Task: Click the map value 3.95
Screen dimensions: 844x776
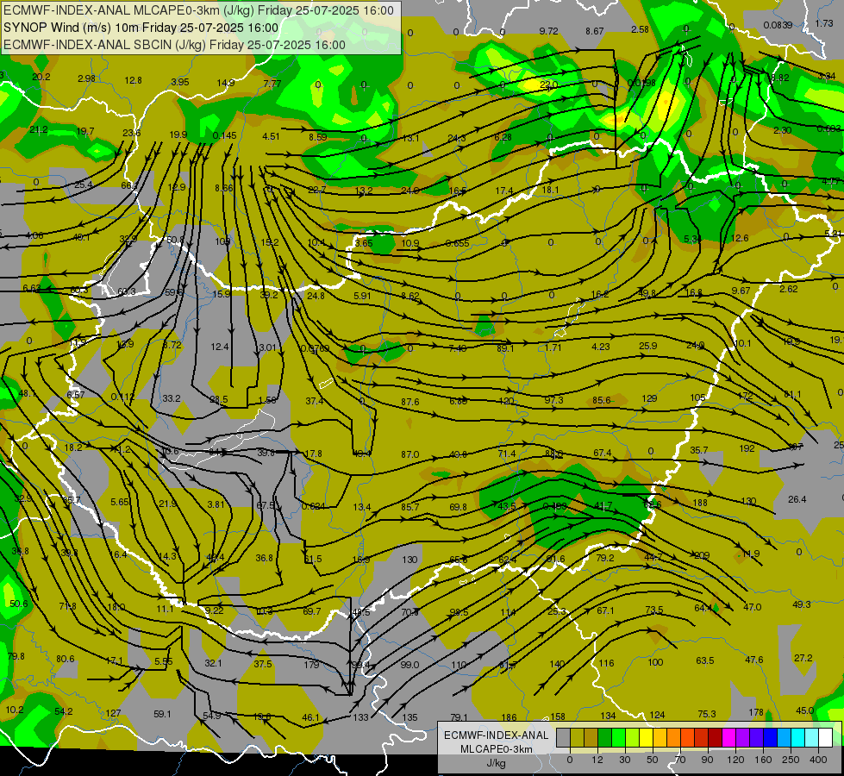Action: [180, 82]
